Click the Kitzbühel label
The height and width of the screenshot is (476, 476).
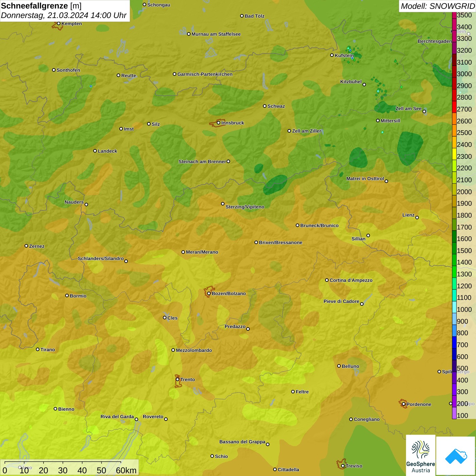click(x=351, y=82)
